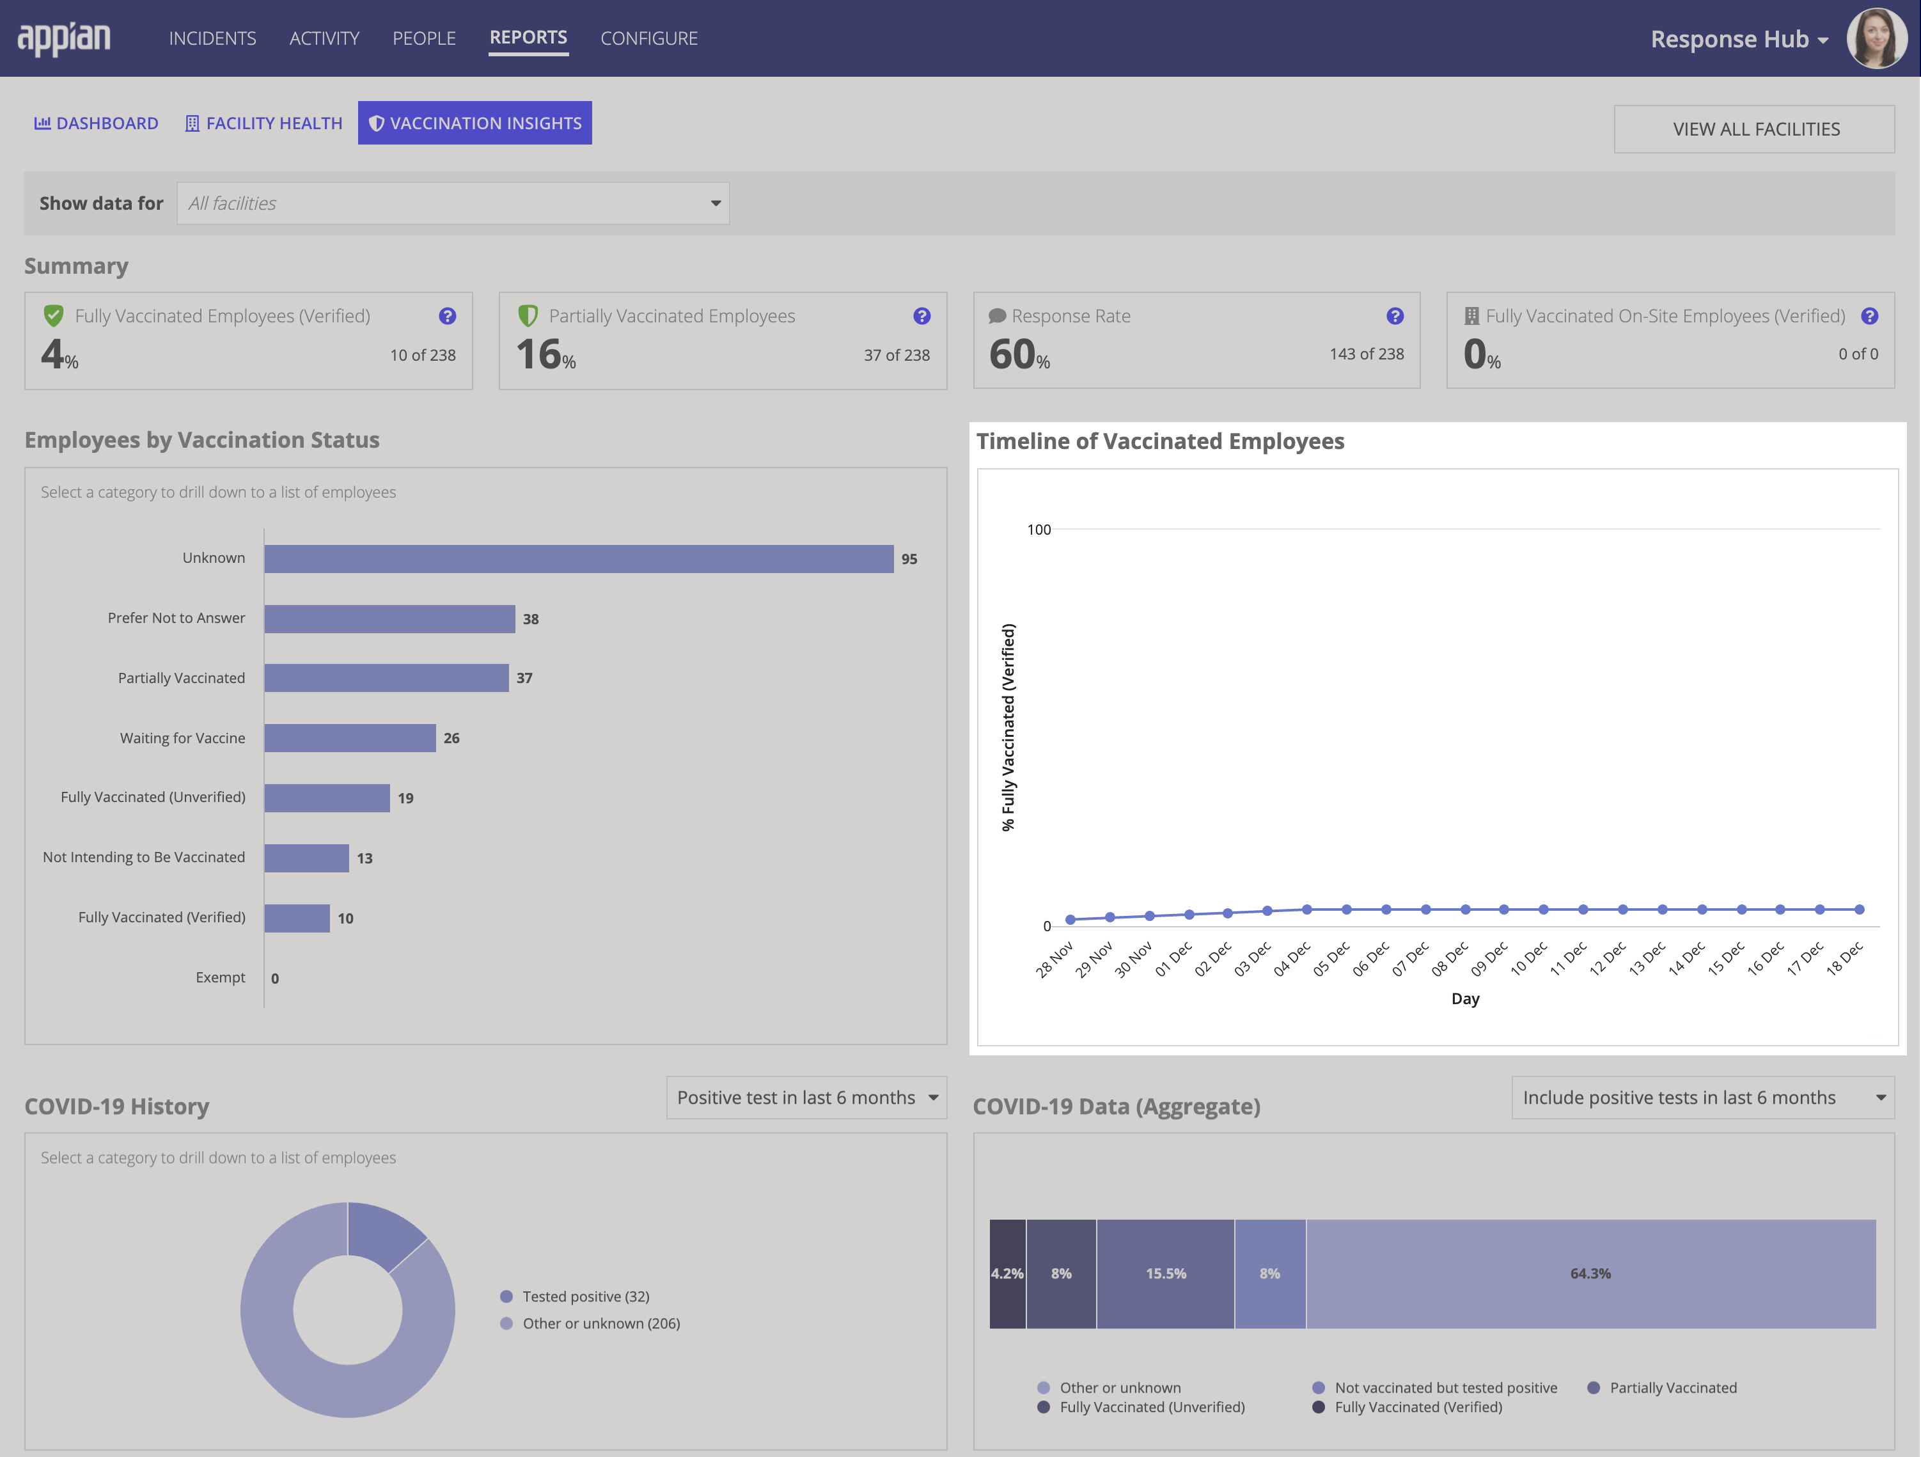Toggle the Other or unknown (206) legend item
This screenshot has height=1457, width=1921.
tap(590, 1323)
